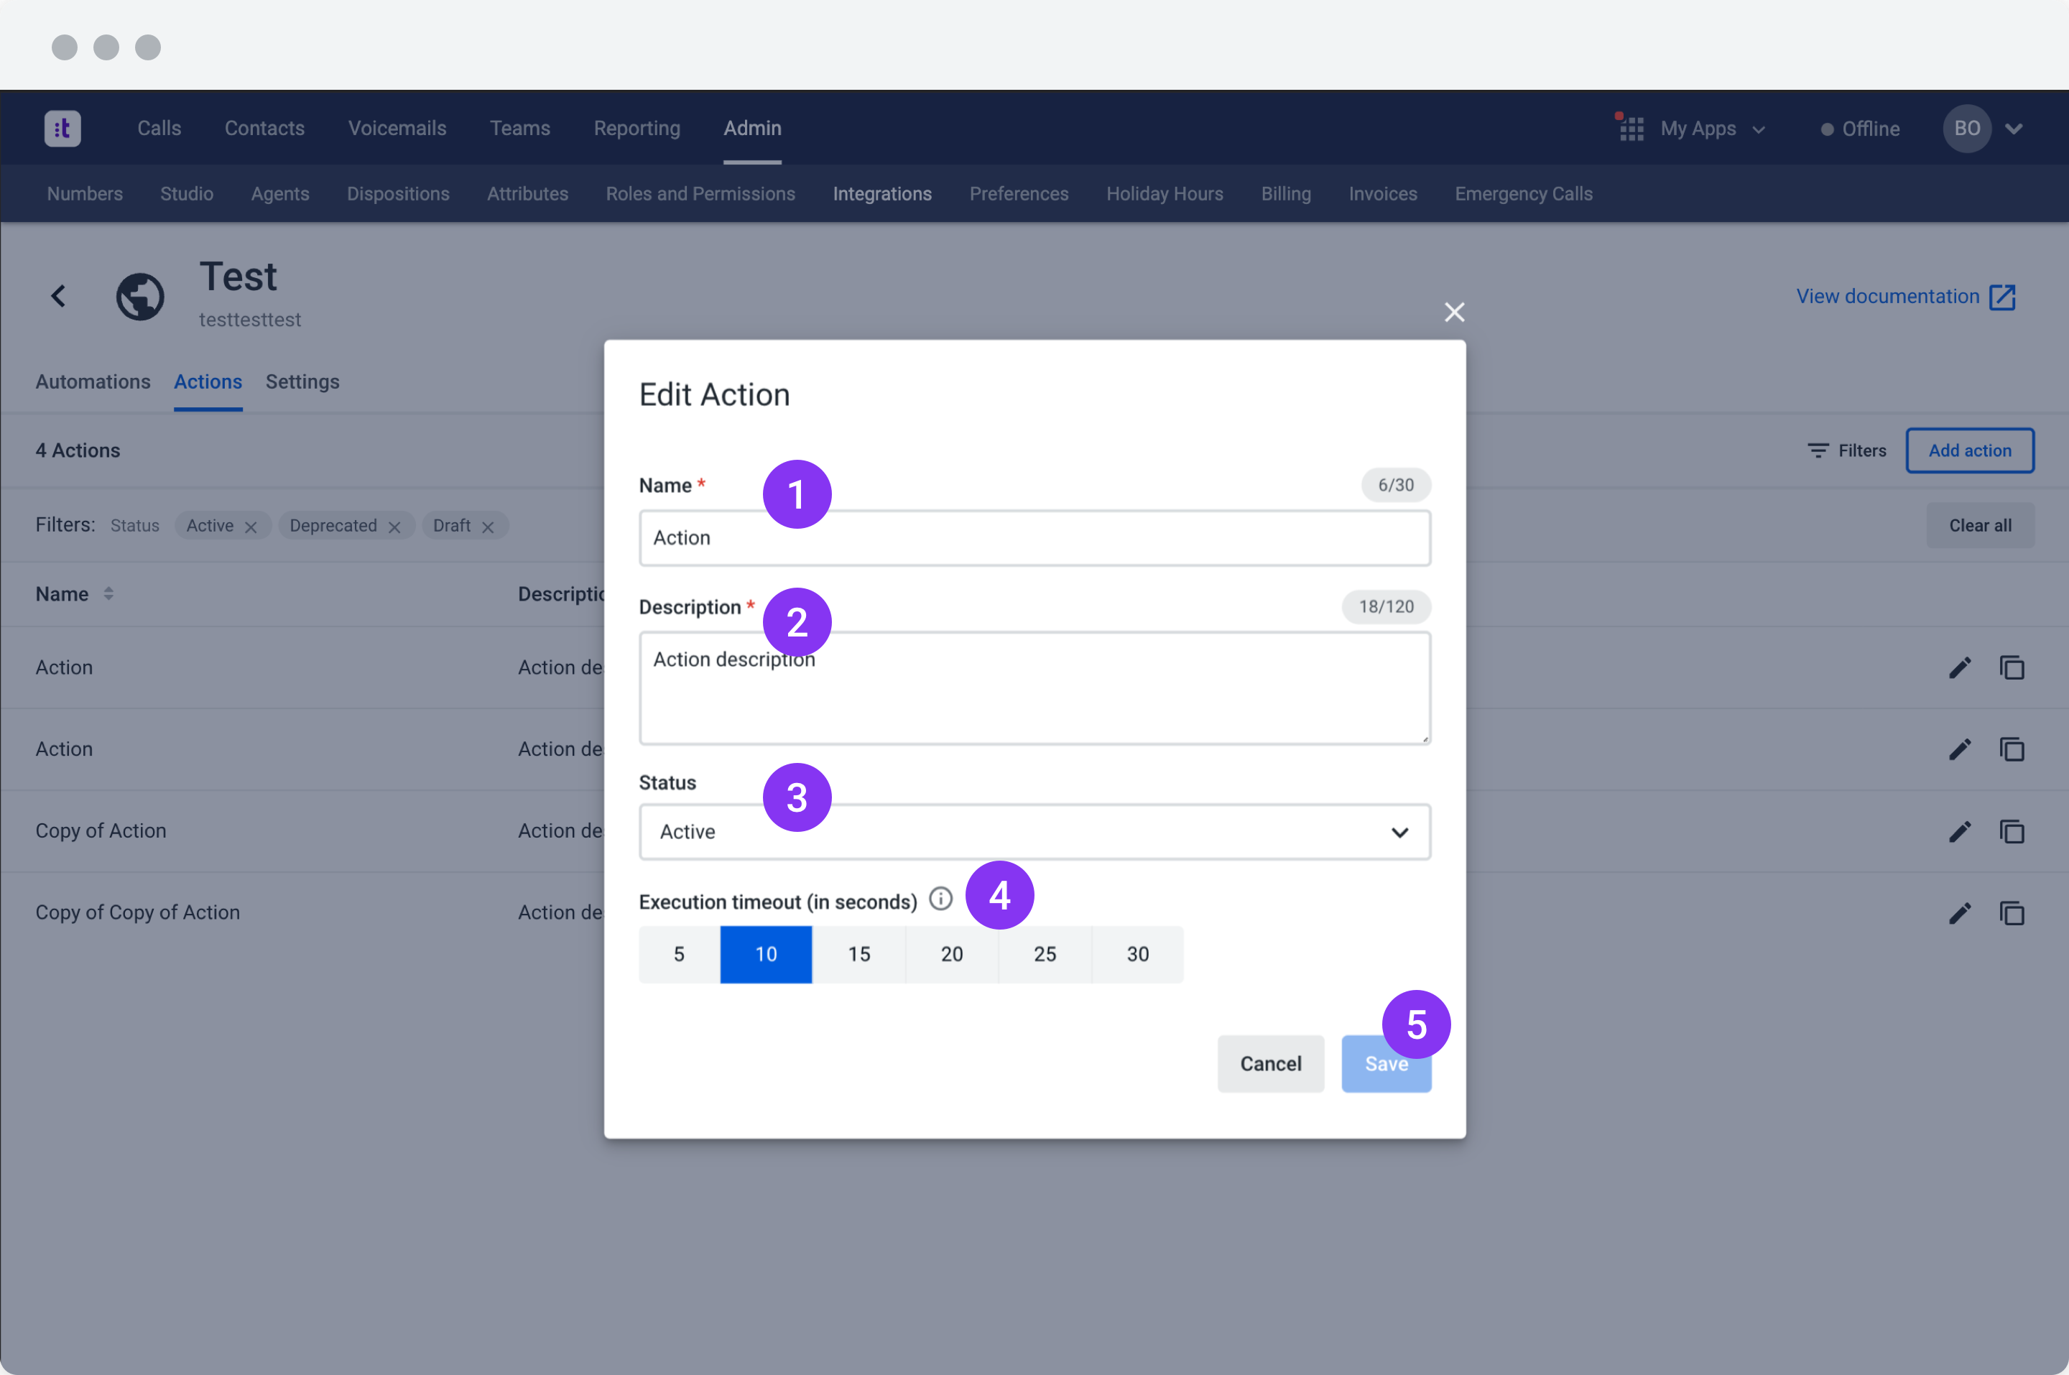Click the Talkdesk logo icon

tap(63, 128)
